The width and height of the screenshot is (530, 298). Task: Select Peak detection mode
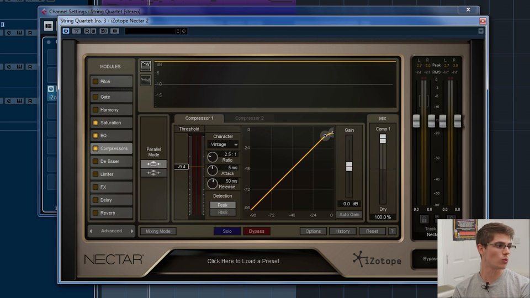click(x=222, y=205)
